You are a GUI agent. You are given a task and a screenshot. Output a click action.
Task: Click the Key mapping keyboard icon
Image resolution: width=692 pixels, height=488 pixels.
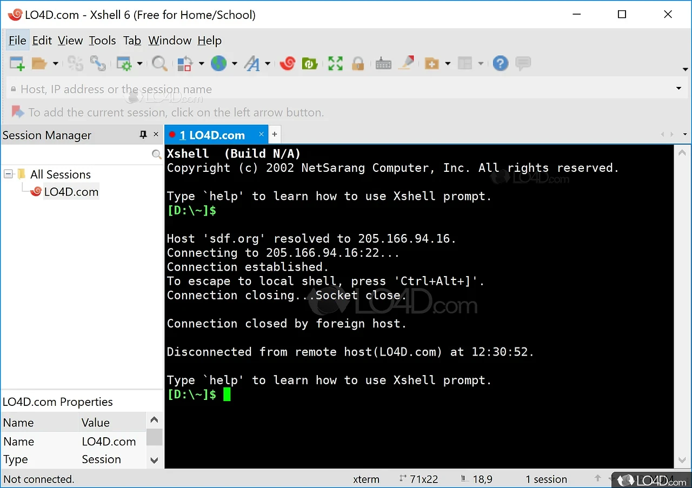point(383,64)
